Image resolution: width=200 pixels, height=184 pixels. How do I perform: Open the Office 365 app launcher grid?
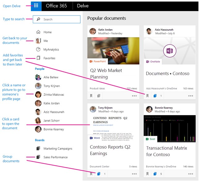pyautogui.click(x=36, y=6)
